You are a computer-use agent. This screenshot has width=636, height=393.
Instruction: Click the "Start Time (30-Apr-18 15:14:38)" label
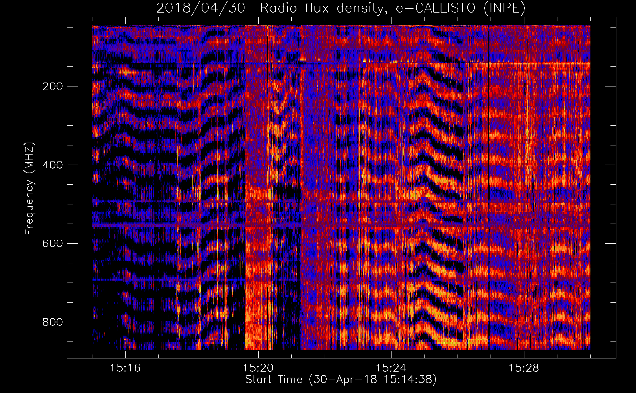(x=341, y=380)
